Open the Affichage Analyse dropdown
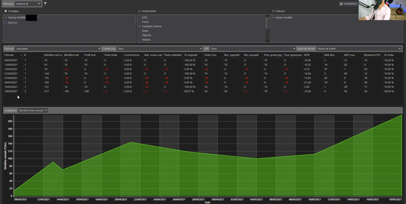This screenshot has width=406, height=204. (28, 4)
